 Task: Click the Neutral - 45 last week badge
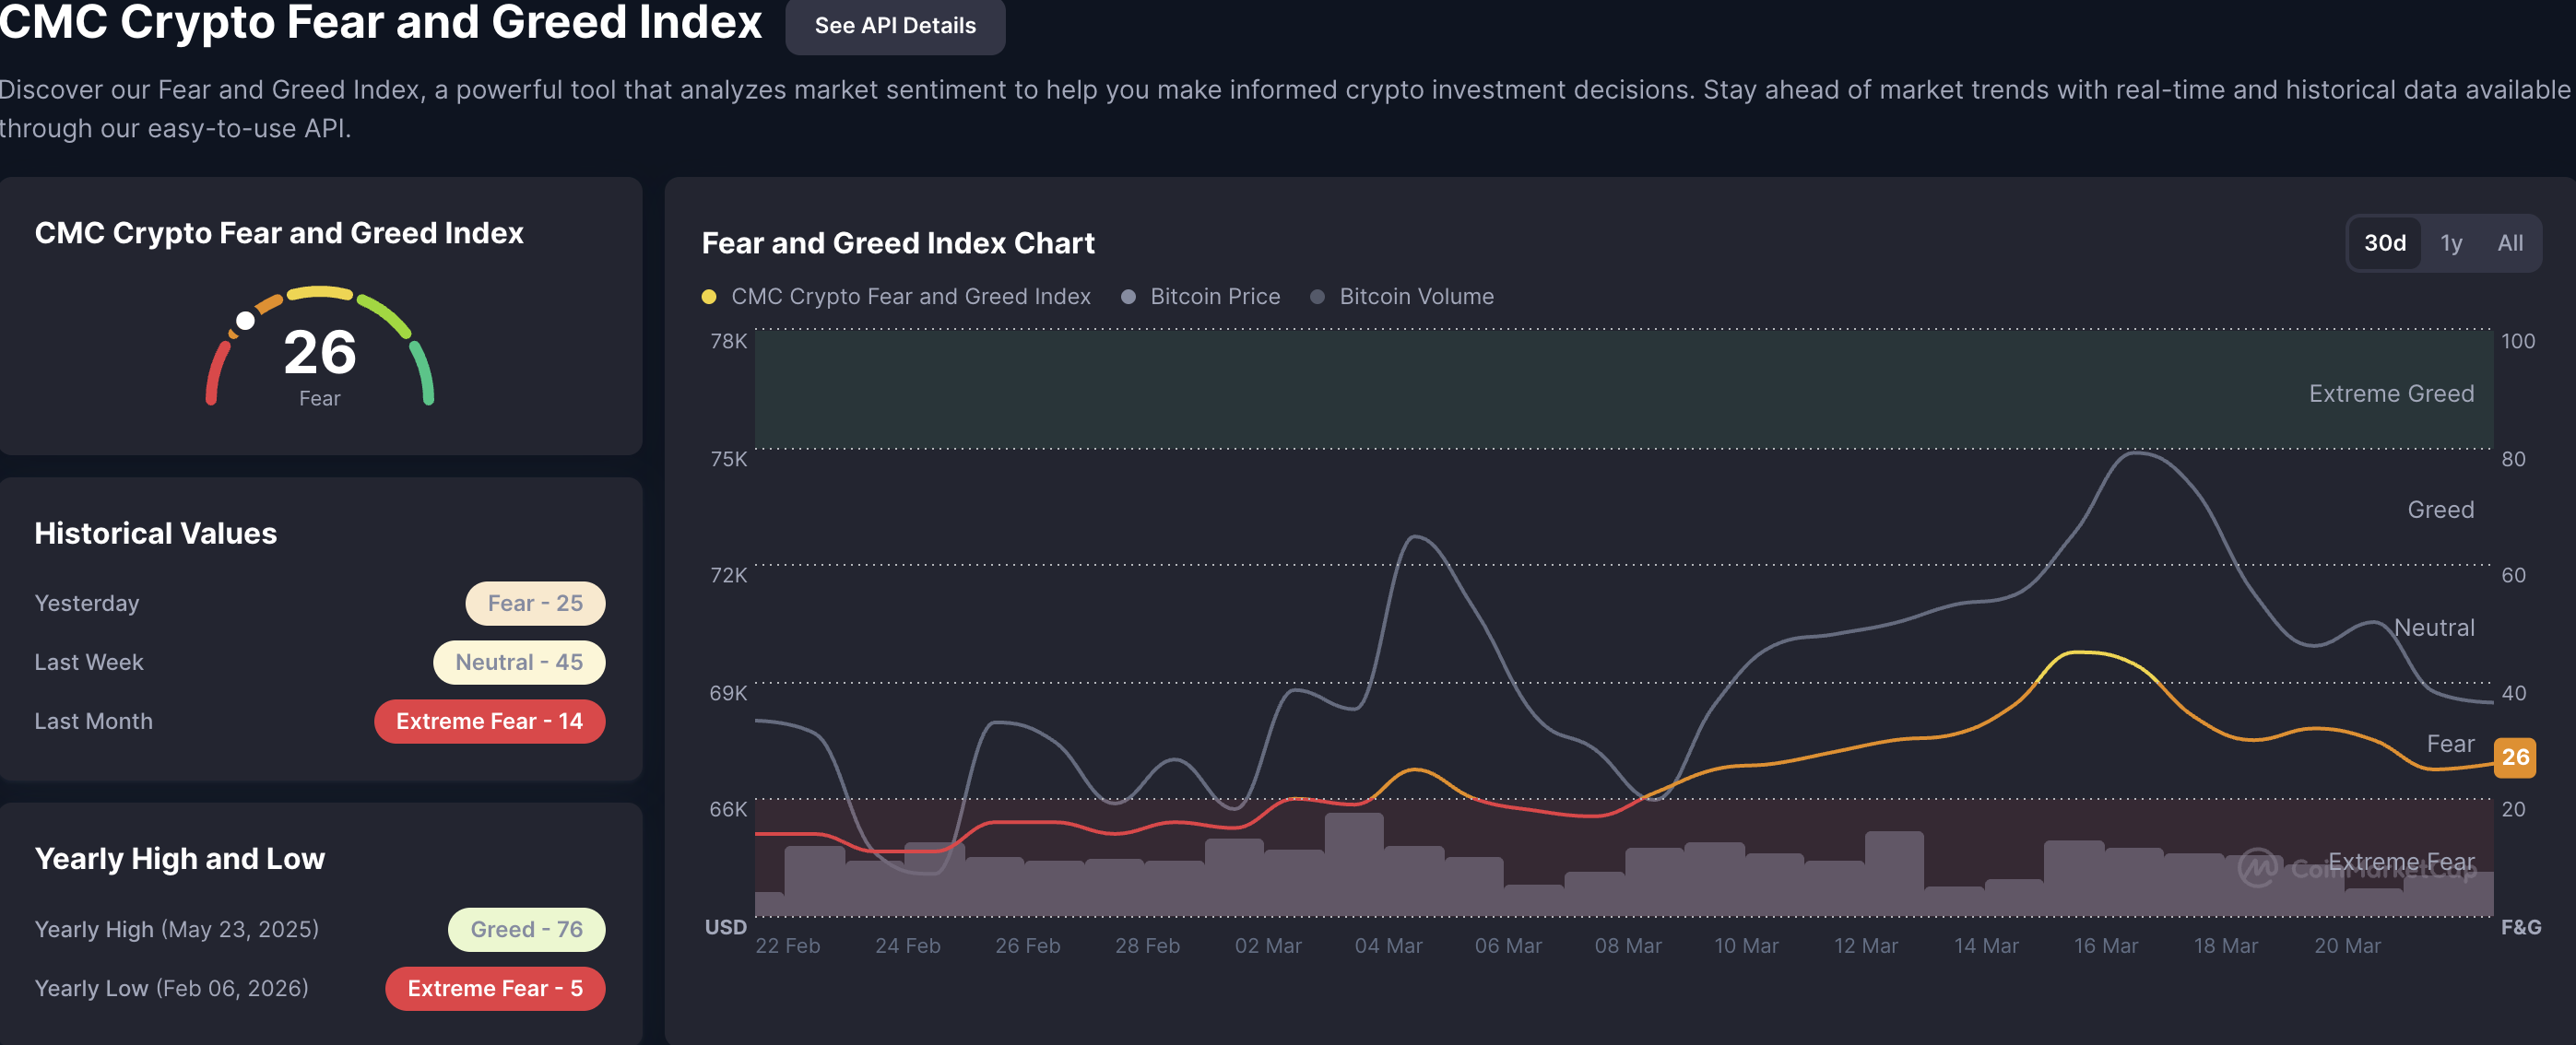click(519, 663)
